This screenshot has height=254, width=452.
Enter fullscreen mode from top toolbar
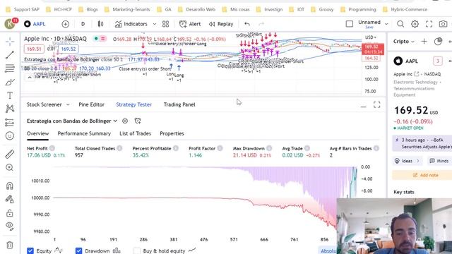(429, 24)
